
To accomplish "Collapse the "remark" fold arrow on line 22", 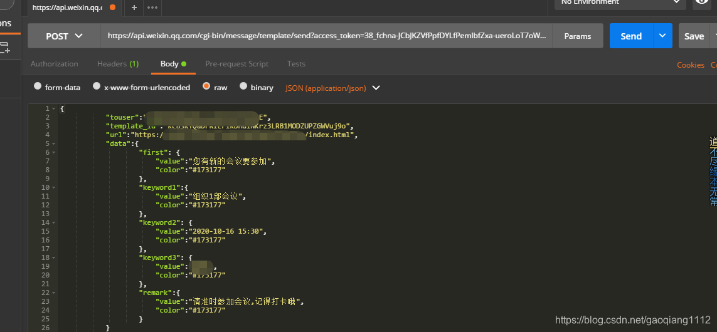I will tap(54, 293).
